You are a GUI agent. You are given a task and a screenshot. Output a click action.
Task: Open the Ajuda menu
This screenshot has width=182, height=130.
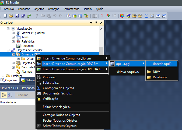point(99,9)
